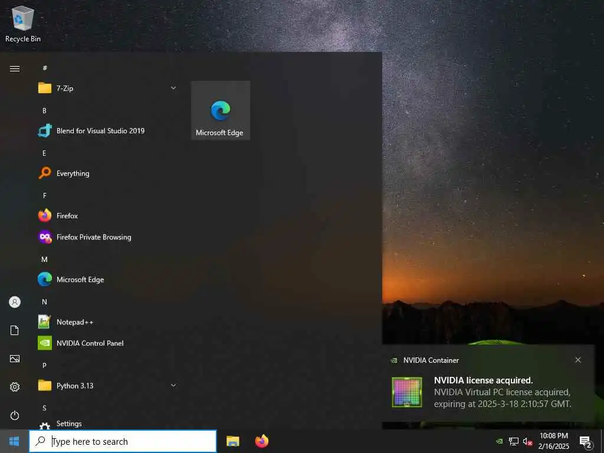Click the NVIDIA Container notification image
Viewport: 604px width, 453px height.
coord(407,392)
